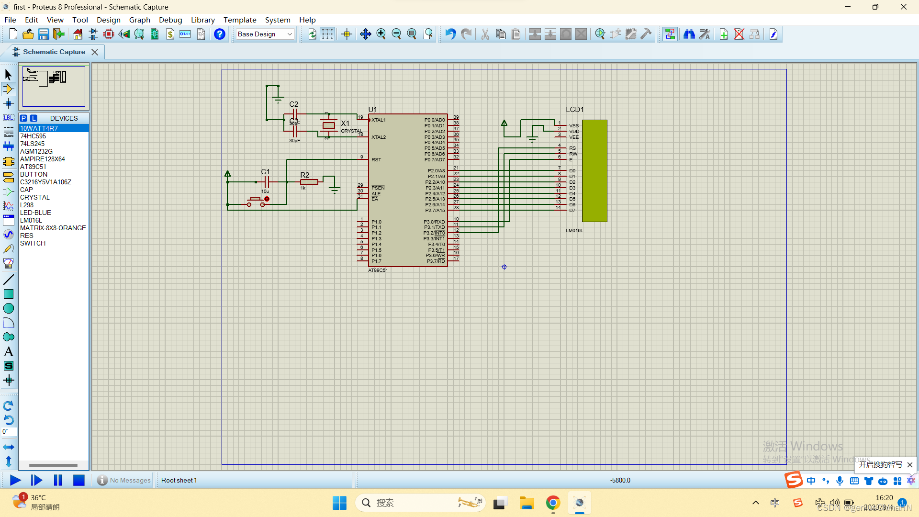Click the Save Project disk icon

[44, 34]
